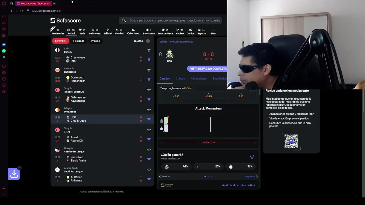Select the Finalizado filter

click(x=79, y=41)
